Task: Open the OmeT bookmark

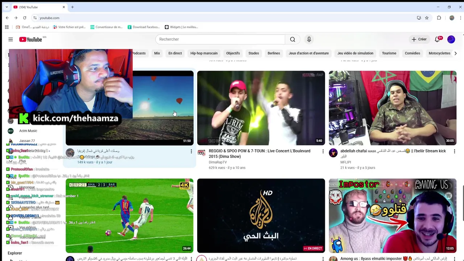Action: pos(32,27)
